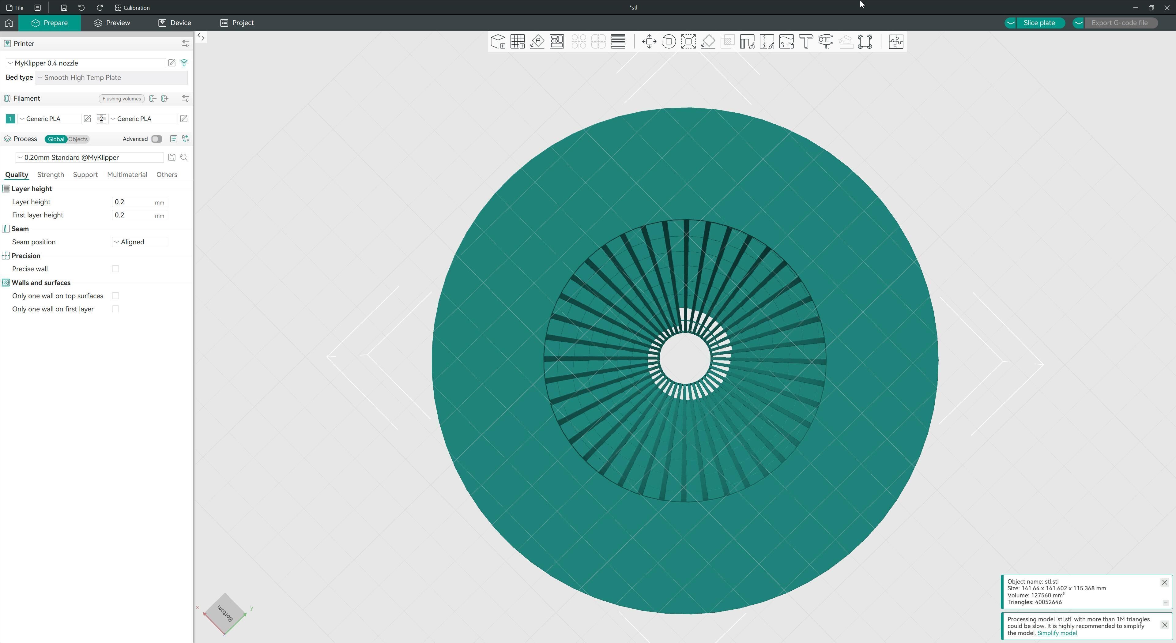The image size is (1176, 643).
Task: Open the Measure caliper tool
Action: [x=825, y=42]
